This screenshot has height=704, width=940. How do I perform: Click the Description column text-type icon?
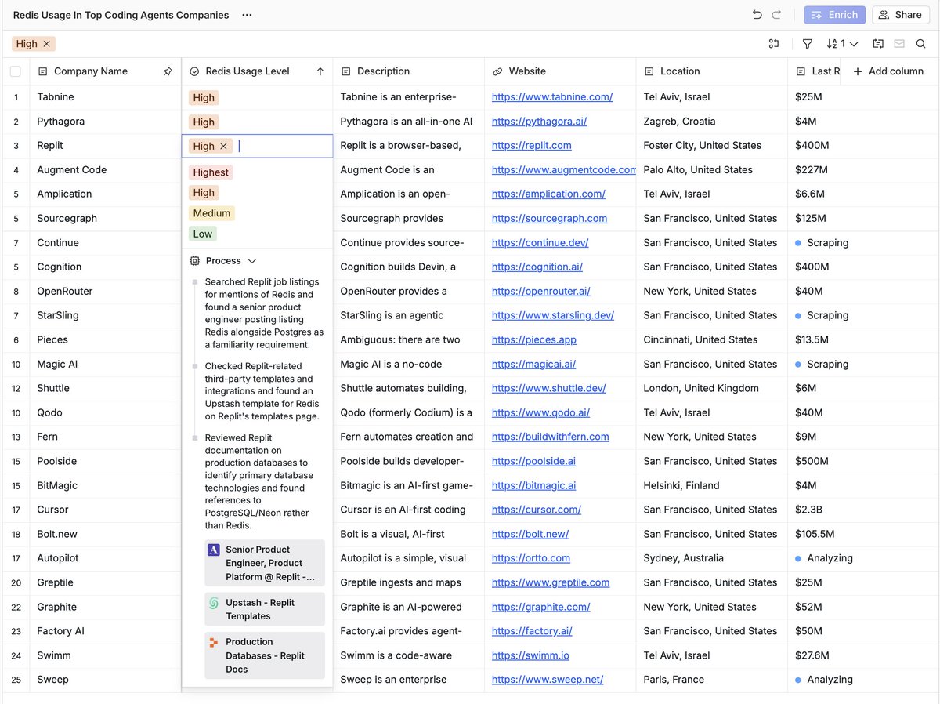pos(345,71)
